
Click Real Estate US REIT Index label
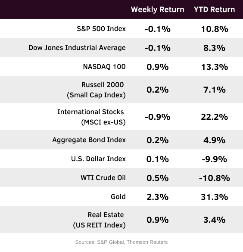(x=100, y=220)
